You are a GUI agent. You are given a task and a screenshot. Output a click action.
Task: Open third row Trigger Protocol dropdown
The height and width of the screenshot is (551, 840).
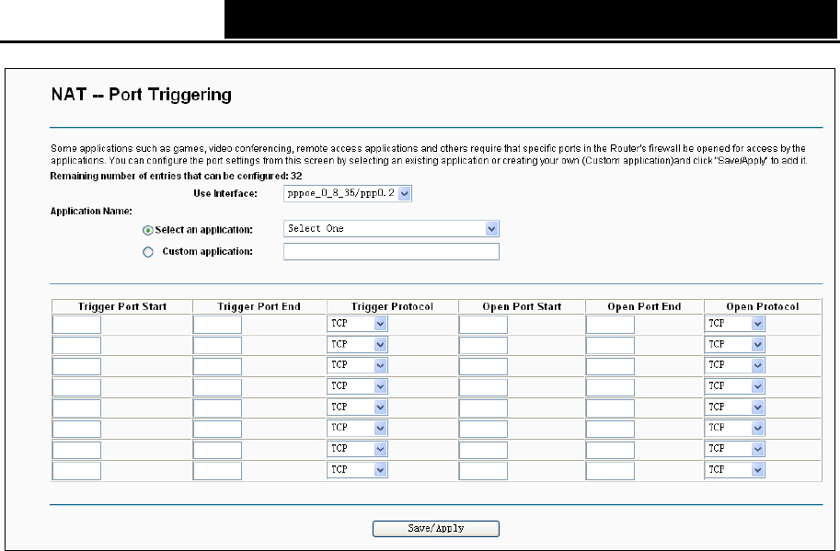(x=357, y=365)
